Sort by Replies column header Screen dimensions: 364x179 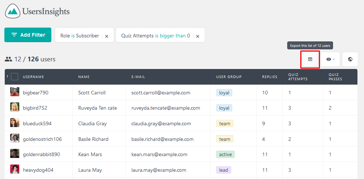[x=269, y=77]
